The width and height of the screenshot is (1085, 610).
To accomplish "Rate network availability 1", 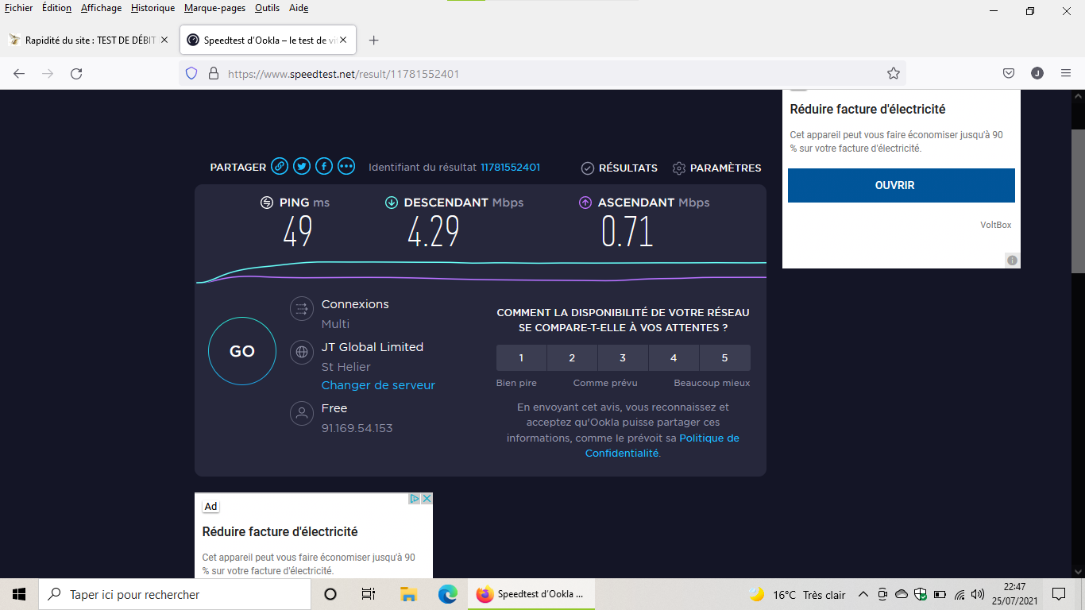I will [x=521, y=357].
